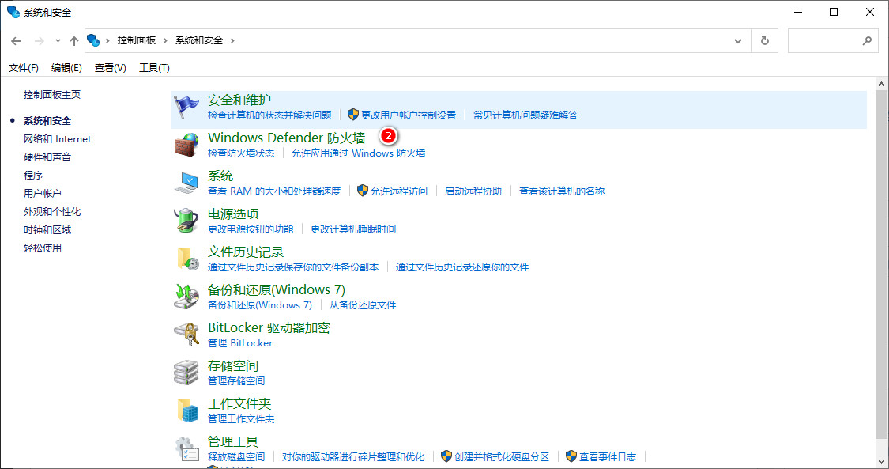Open the 工具(T) menu
Image resolution: width=889 pixels, height=469 pixels.
coord(154,68)
